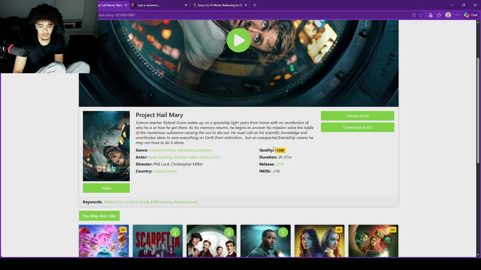Click the Project Hail Mary poster thumbnail

[106, 146]
